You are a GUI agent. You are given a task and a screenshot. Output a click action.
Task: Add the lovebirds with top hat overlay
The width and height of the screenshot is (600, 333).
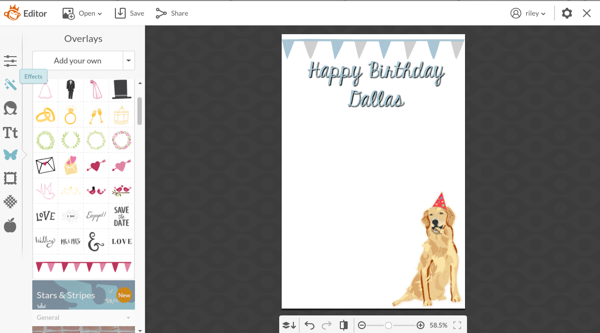click(96, 191)
